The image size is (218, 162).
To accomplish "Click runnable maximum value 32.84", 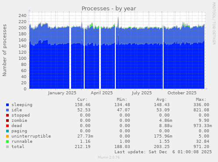I will click(203, 141).
